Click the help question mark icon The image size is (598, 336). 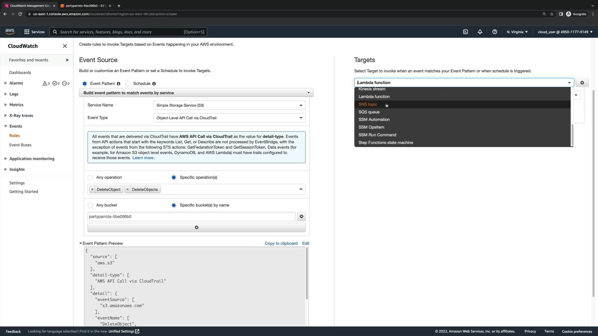pos(495,32)
